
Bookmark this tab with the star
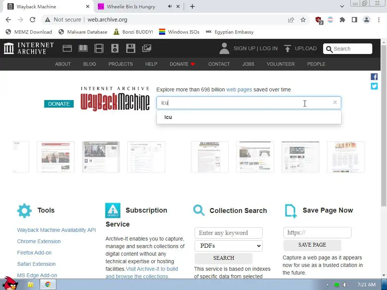tap(303, 20)
